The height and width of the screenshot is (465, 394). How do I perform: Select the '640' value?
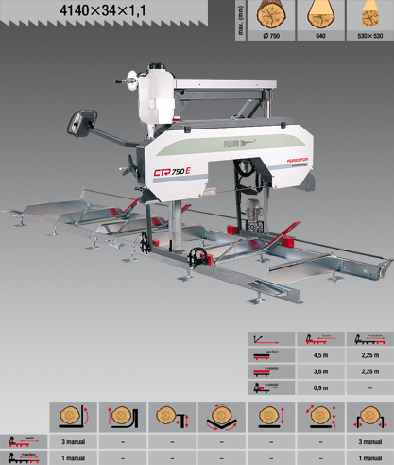pyautogui.click(x=320, y=36)
